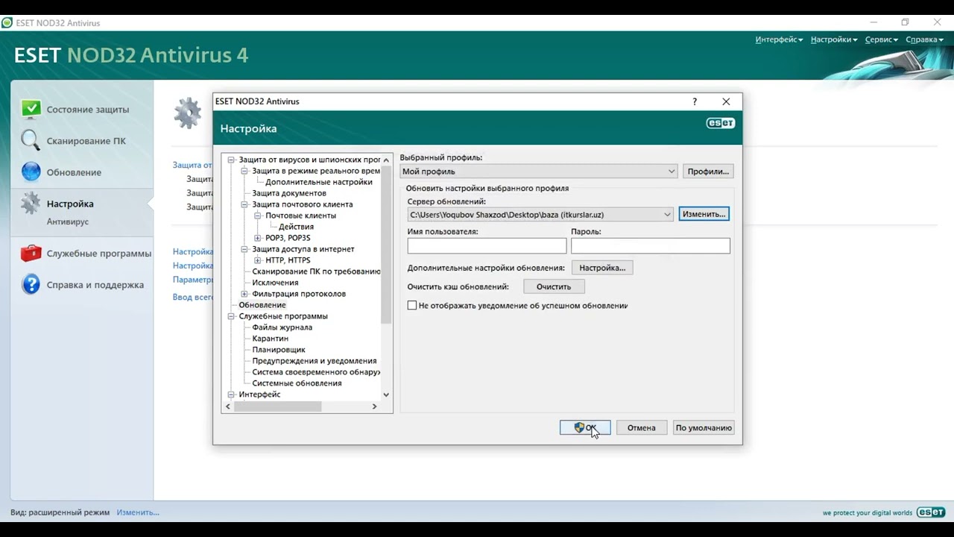Toggle the Не отображать уведомление checkbox

tap(412, 305)
